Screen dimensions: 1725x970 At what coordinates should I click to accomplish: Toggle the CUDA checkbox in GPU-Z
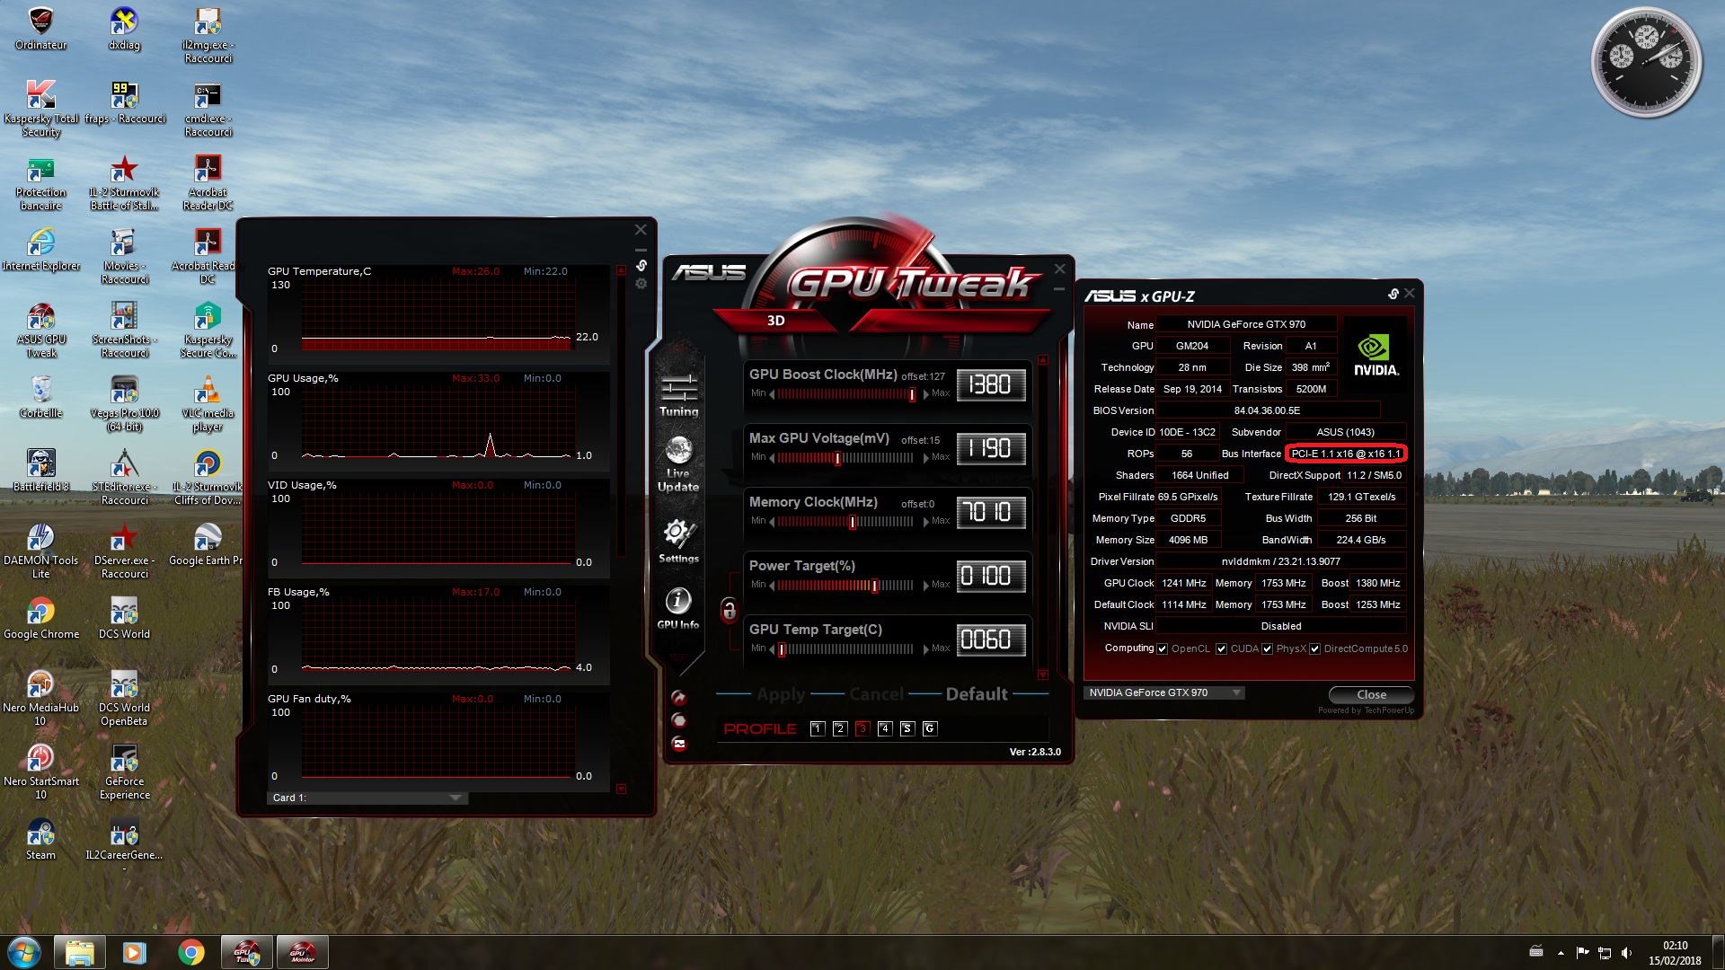coord(1221,648)
